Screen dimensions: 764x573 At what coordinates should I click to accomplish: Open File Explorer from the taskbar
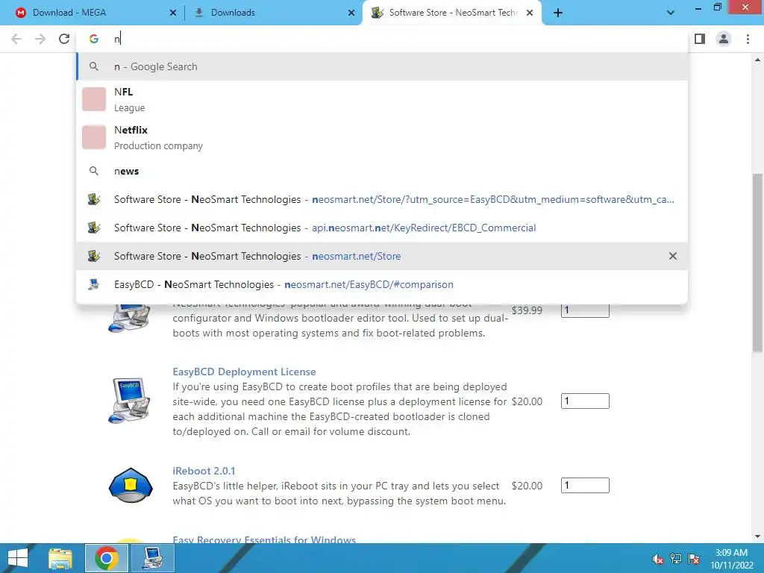pos(60,558)
